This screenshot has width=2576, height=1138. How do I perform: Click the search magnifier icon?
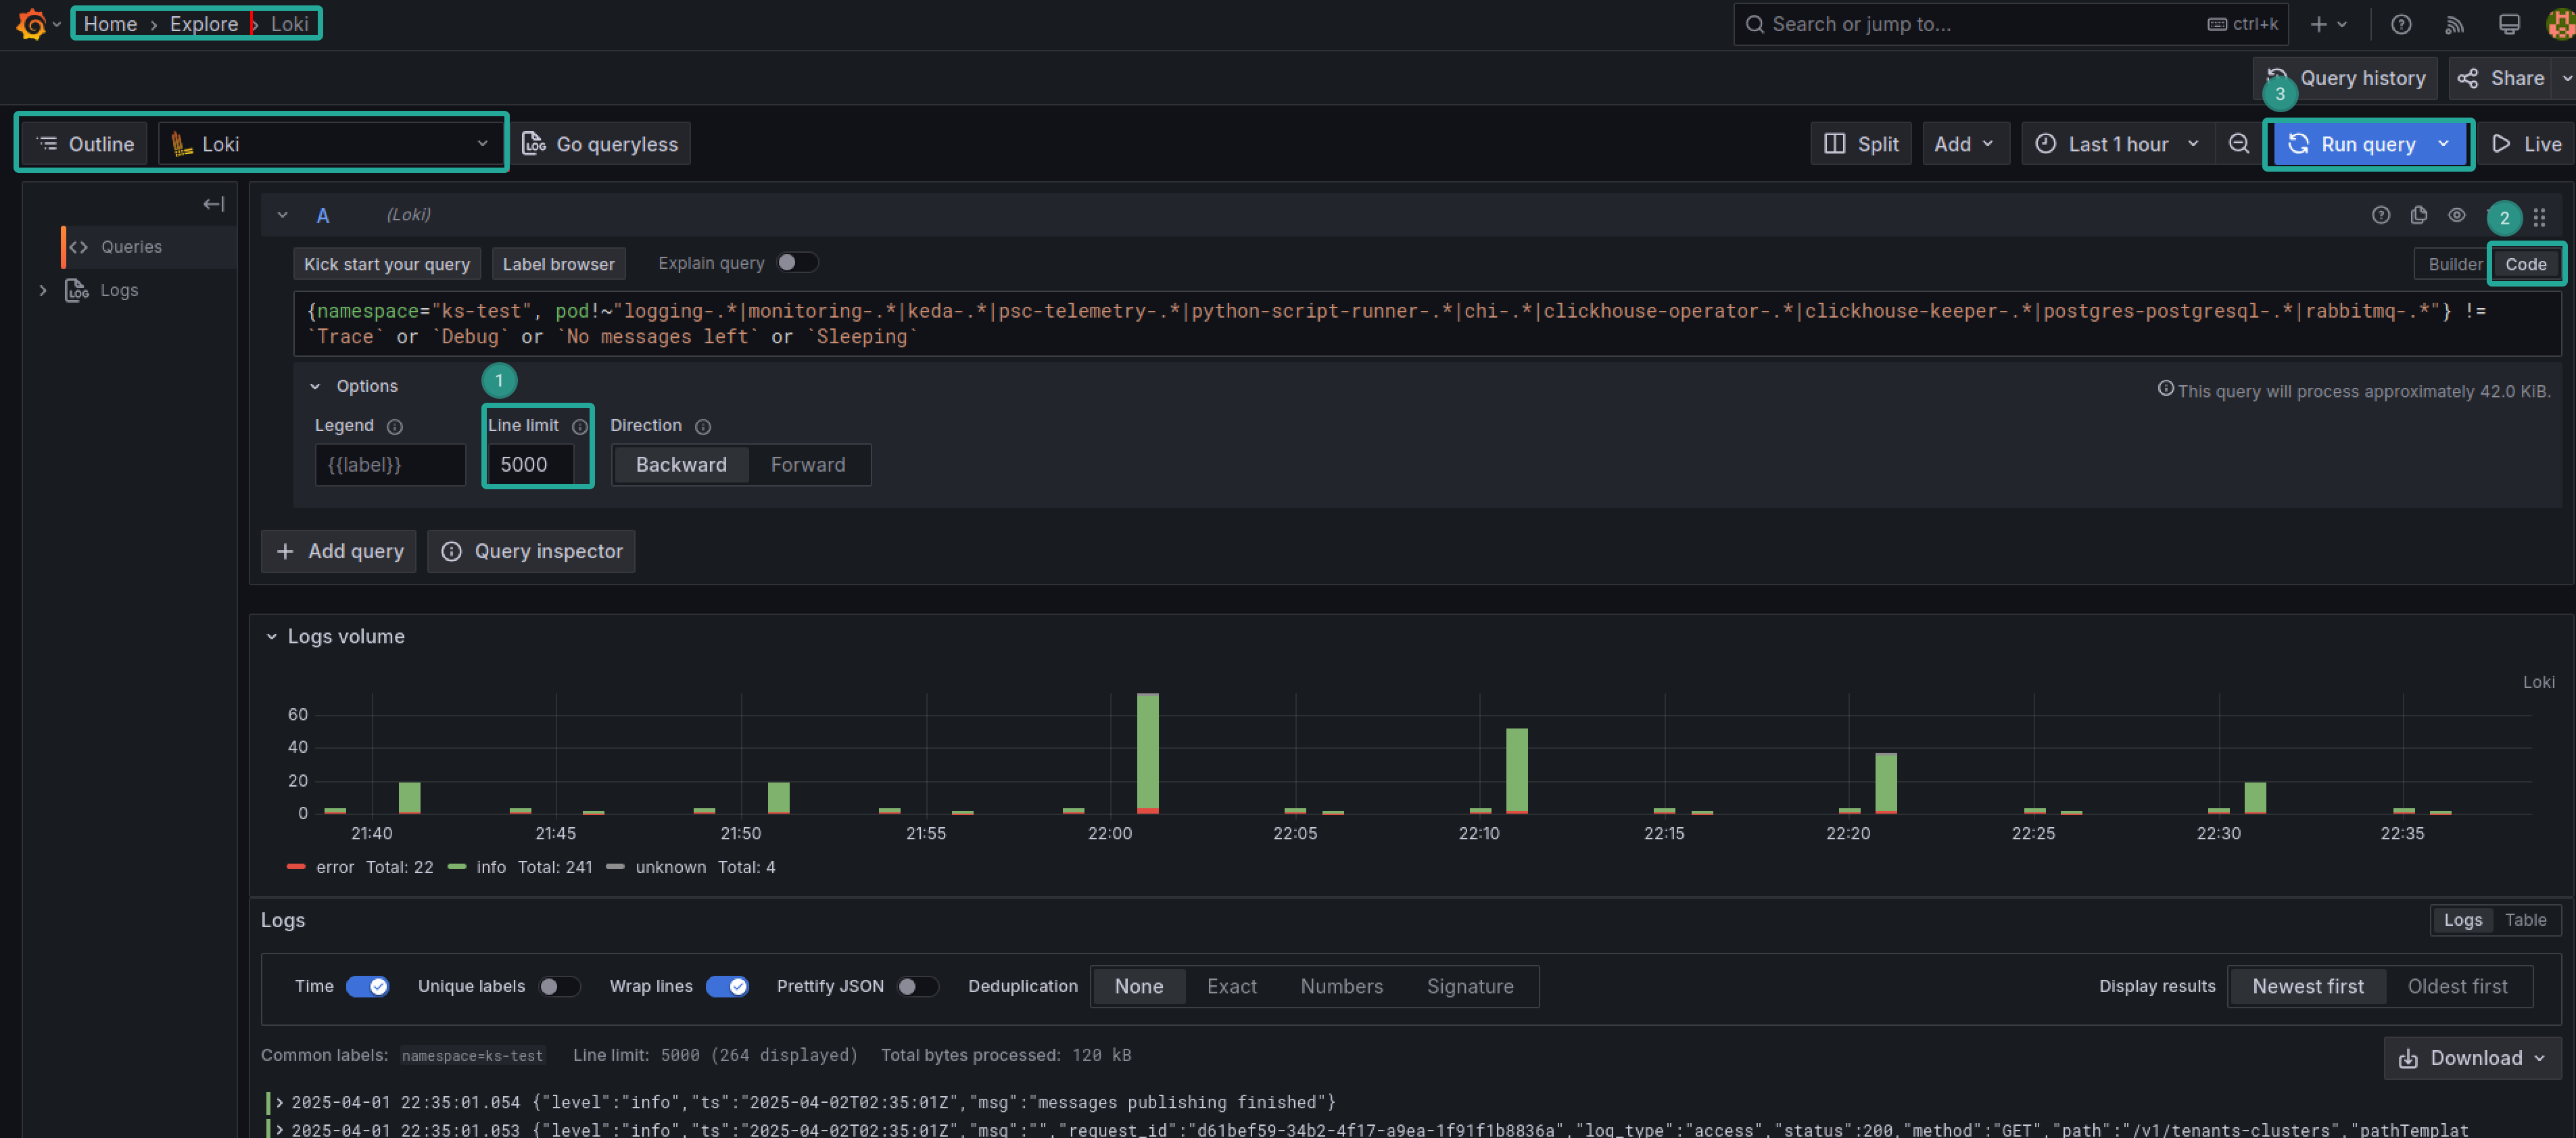tap(1754, 24)
